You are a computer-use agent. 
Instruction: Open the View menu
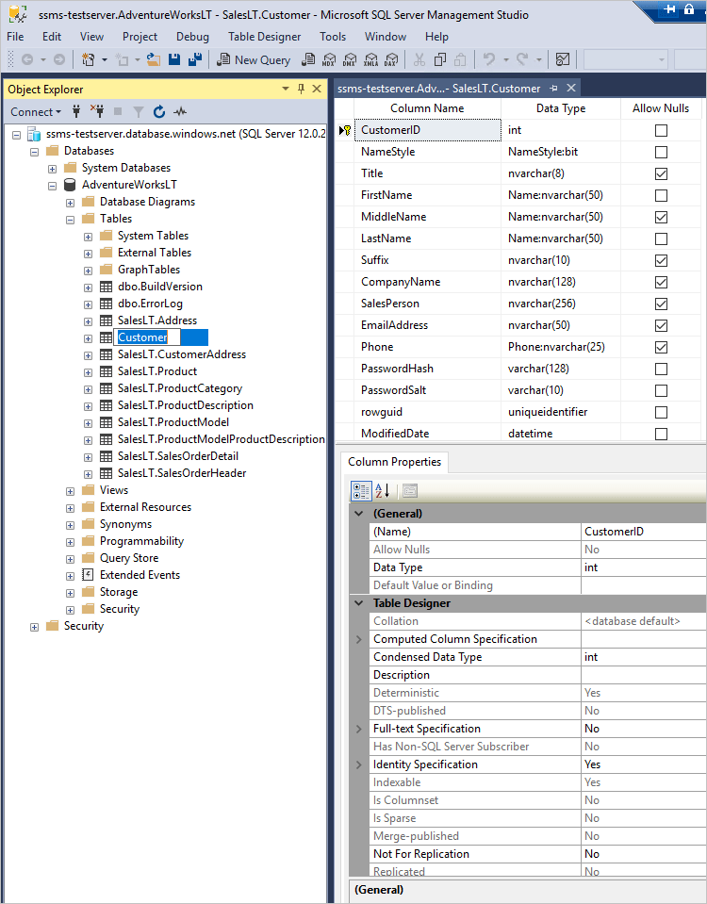point(91,37)
